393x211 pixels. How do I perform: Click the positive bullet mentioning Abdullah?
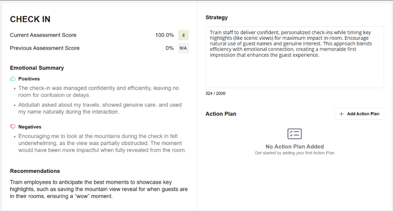(x=100, y=108)
